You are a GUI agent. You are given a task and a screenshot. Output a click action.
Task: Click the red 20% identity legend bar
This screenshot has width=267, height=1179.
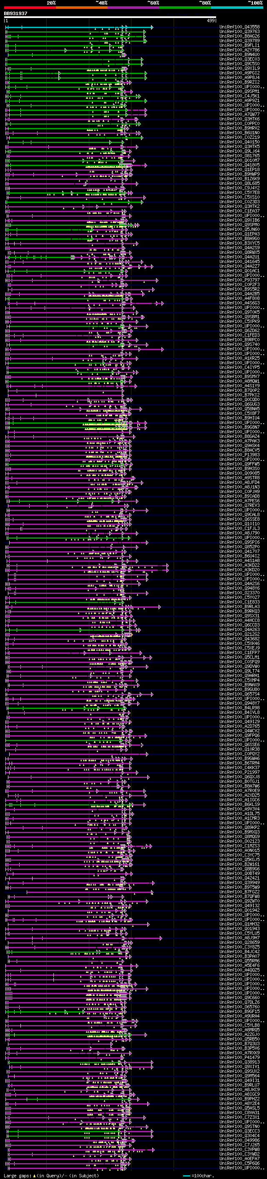[30, 8]
